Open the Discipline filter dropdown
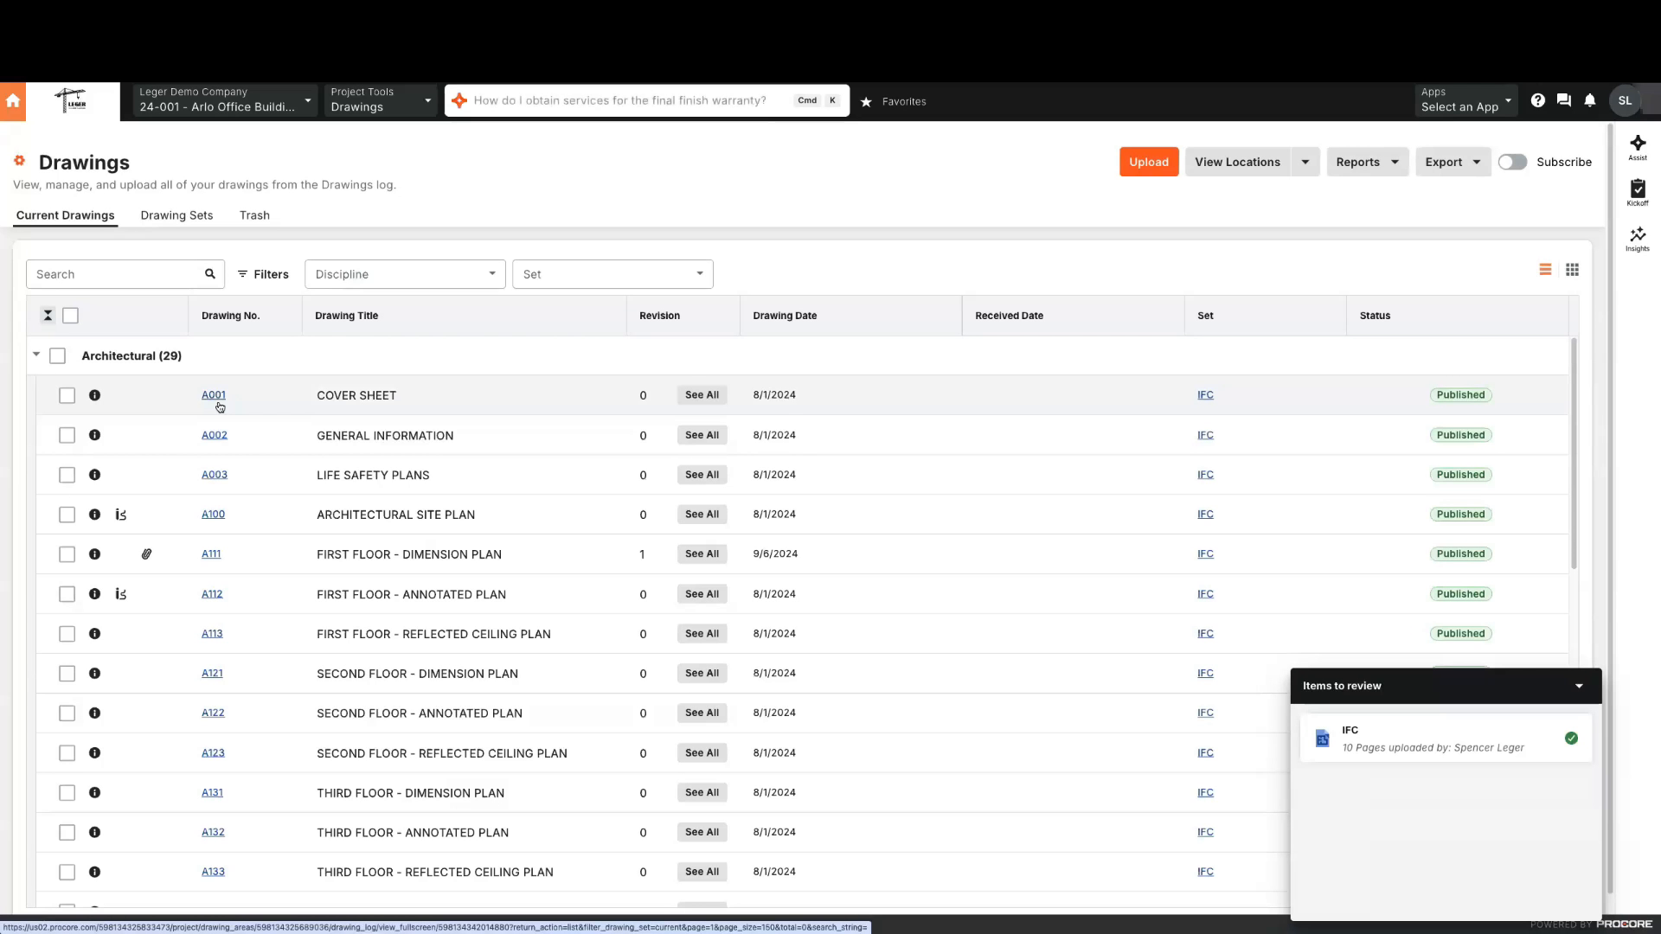The width and height of the screenshot is (1661, 934). click(404, 274)
